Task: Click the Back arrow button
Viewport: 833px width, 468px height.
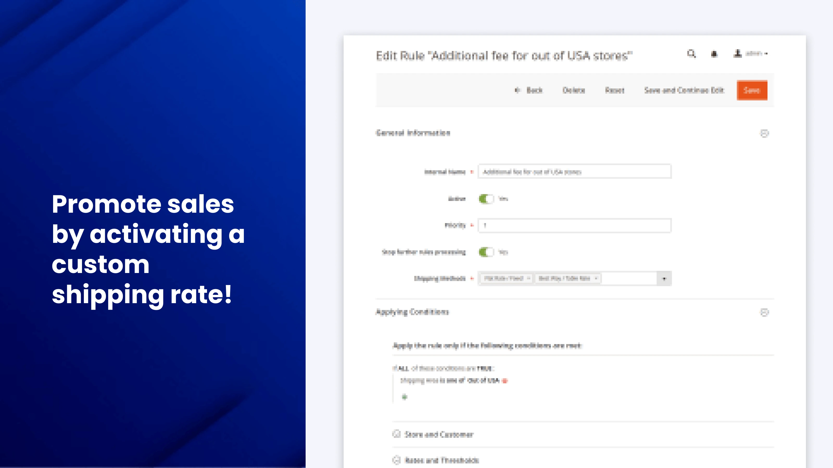Action: point(528,90)
